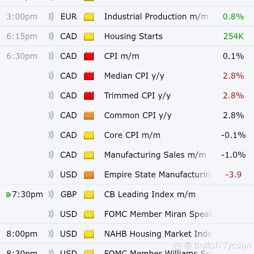The image size is (254, 254).
Task: Click orange impact icon for Common CPI y/y
Action: 89,115
